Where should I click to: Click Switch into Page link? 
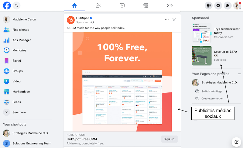pyautogui.click(x=212, y=91)
